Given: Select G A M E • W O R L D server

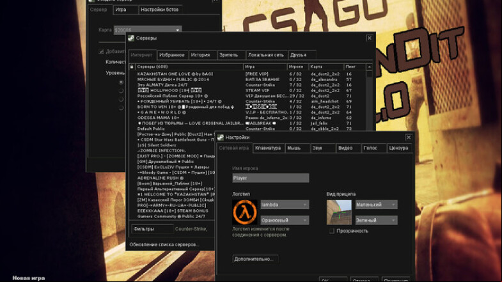Looking at the screenshot, I should (248, 113).
